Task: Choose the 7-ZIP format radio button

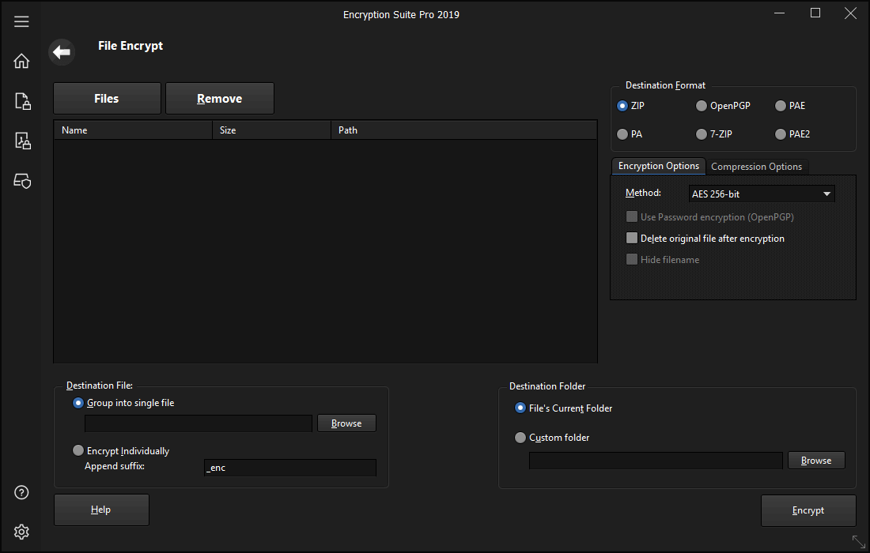Action: [702, 134]
